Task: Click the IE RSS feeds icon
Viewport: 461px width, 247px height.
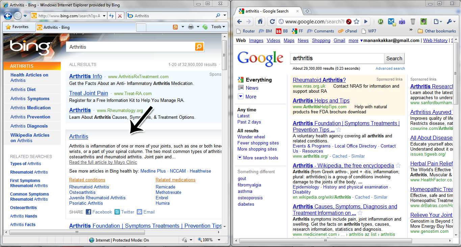Action: coord(175,27)
